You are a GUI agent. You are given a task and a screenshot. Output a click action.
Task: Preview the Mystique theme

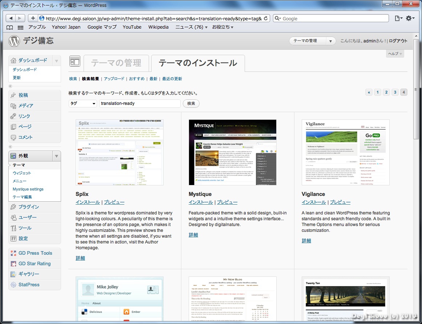227,202
